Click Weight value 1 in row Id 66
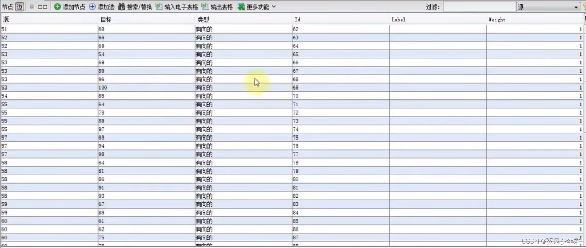The height and width of the screenshot is (248, 586). coord(534,62)
